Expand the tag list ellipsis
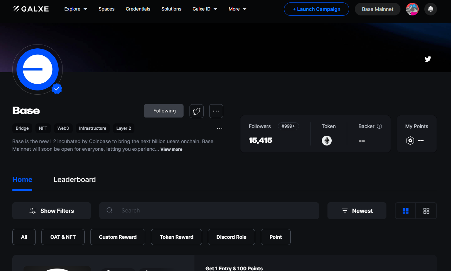Image resolution: width=451 pixels, height=271 pixels. tap(220, 128)
